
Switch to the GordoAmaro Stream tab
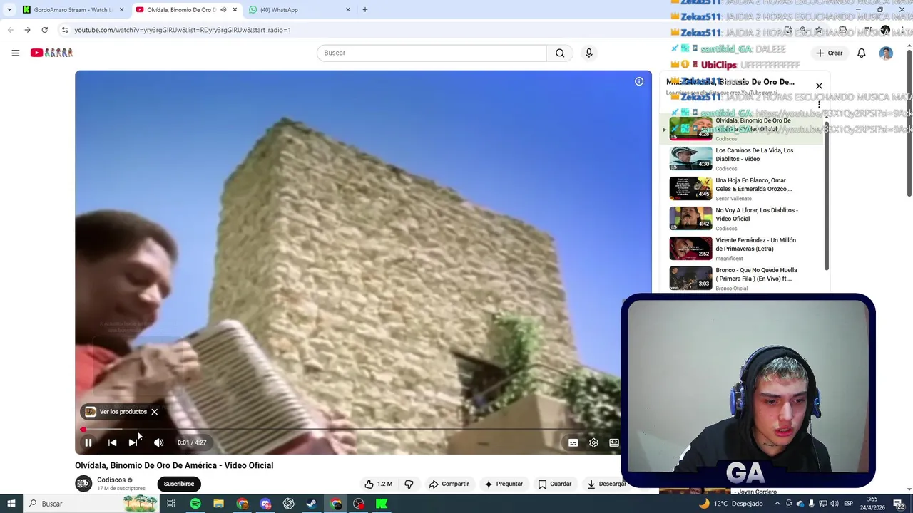coord(73,10)
